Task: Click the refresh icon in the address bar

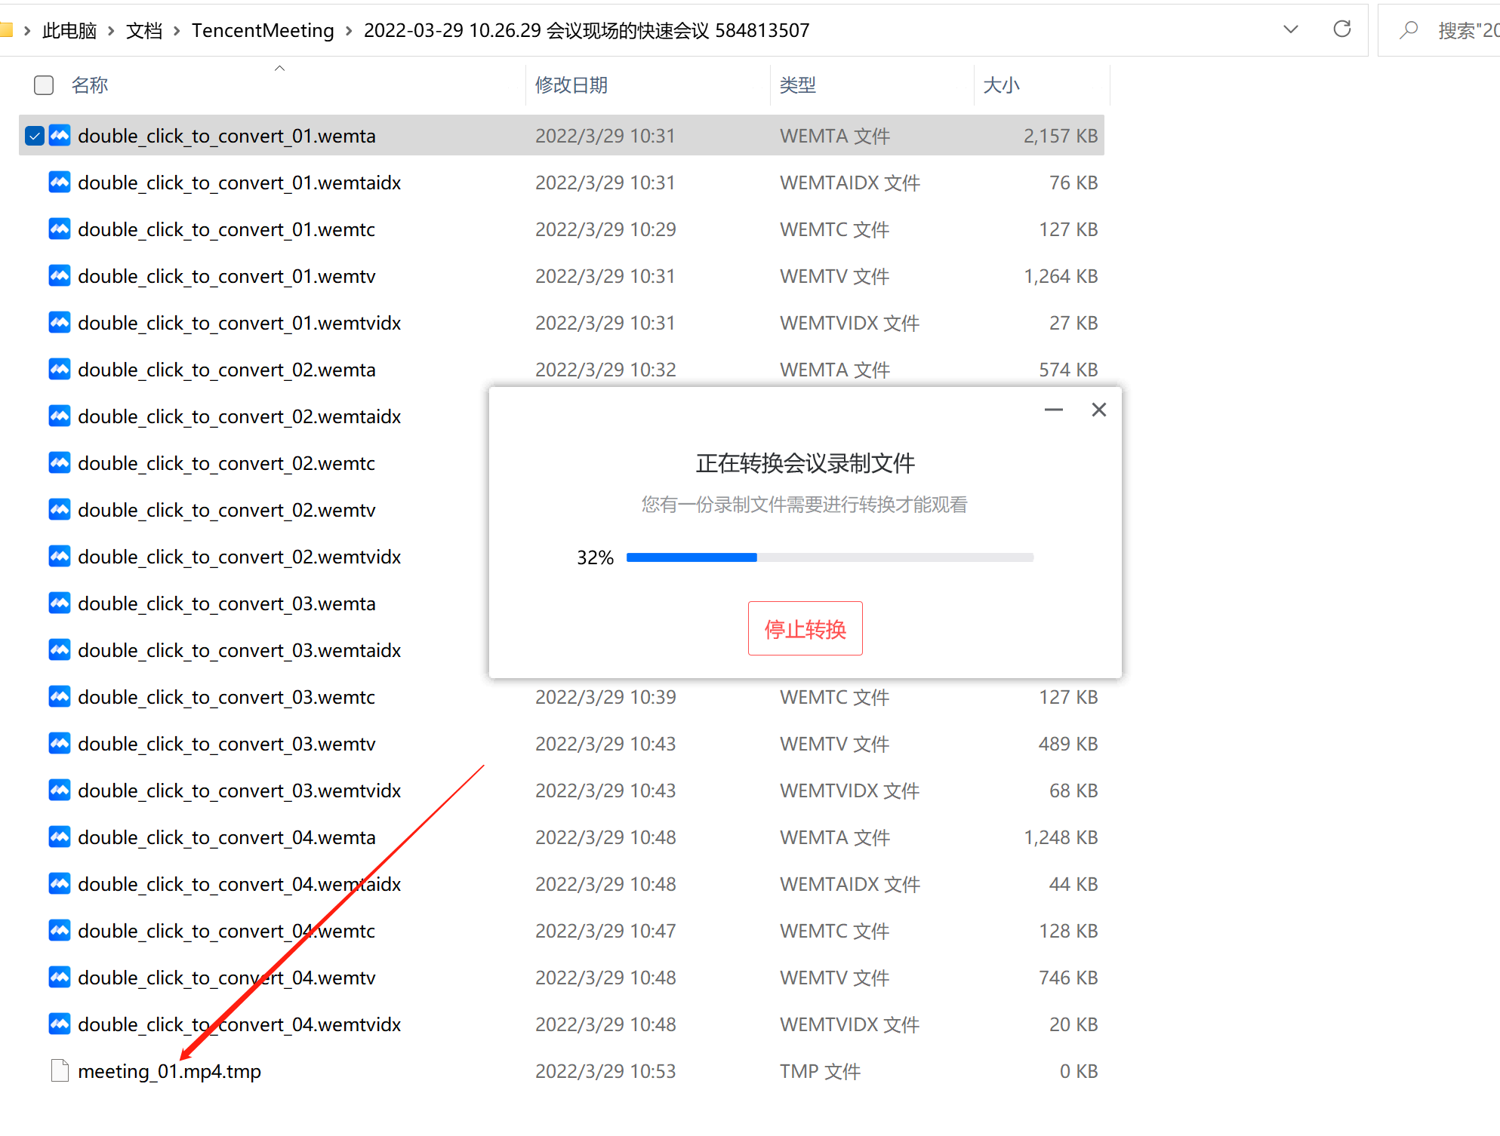Action: tap(1341, 29)
